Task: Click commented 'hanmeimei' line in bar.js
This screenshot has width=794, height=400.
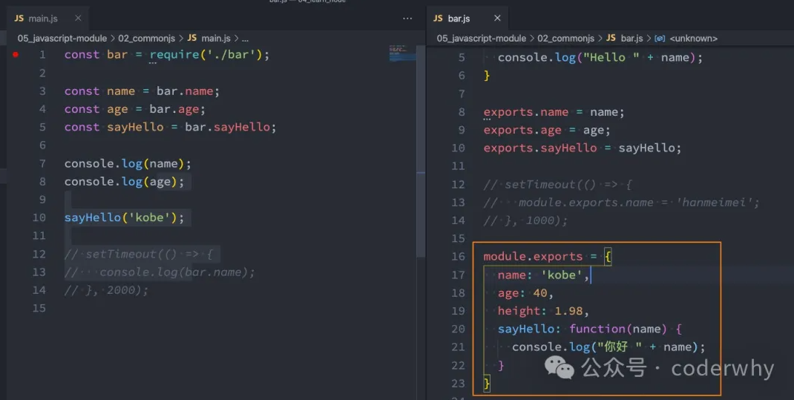Action: [x=622, y=203]
